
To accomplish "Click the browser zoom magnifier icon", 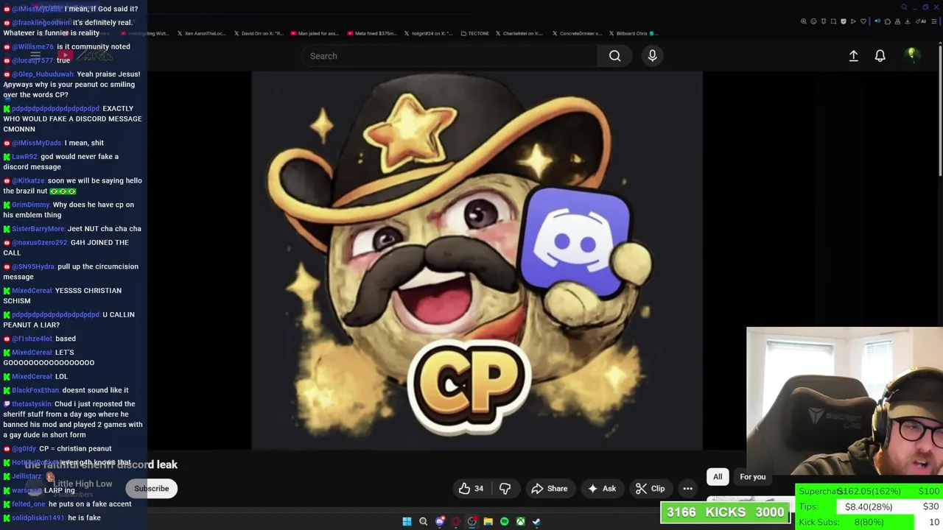I will point(803,21).
